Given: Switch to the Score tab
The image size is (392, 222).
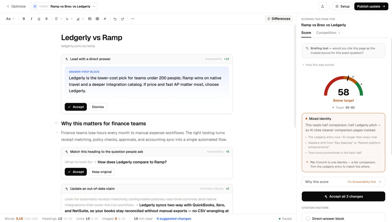Looking at the screenshot, I should pos(306,33).
